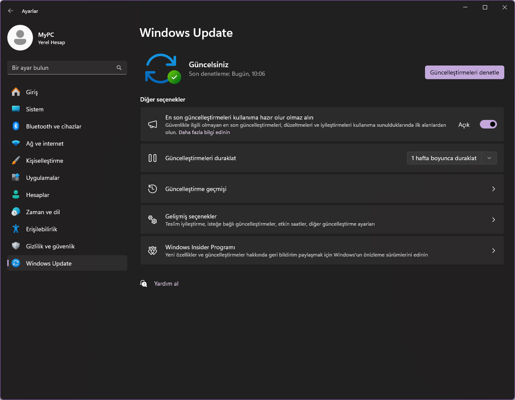Click the Güncelsiniz status heading

[209, 65]
